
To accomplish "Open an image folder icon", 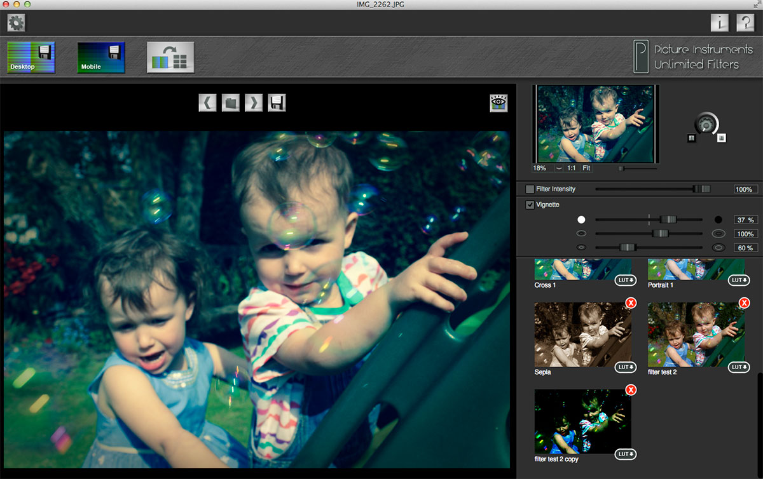I will coord(230,102).
